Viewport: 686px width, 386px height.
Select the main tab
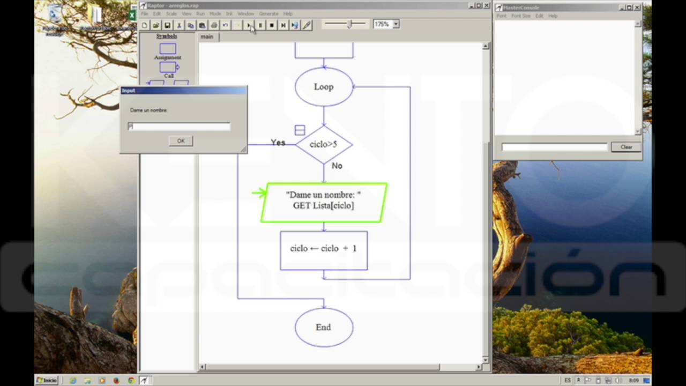click(x=207, y=36)
